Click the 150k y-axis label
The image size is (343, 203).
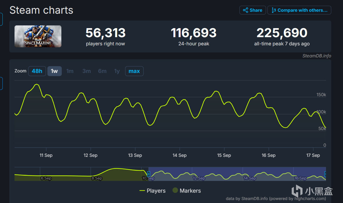pyautogui.click(x=321, y=95)
